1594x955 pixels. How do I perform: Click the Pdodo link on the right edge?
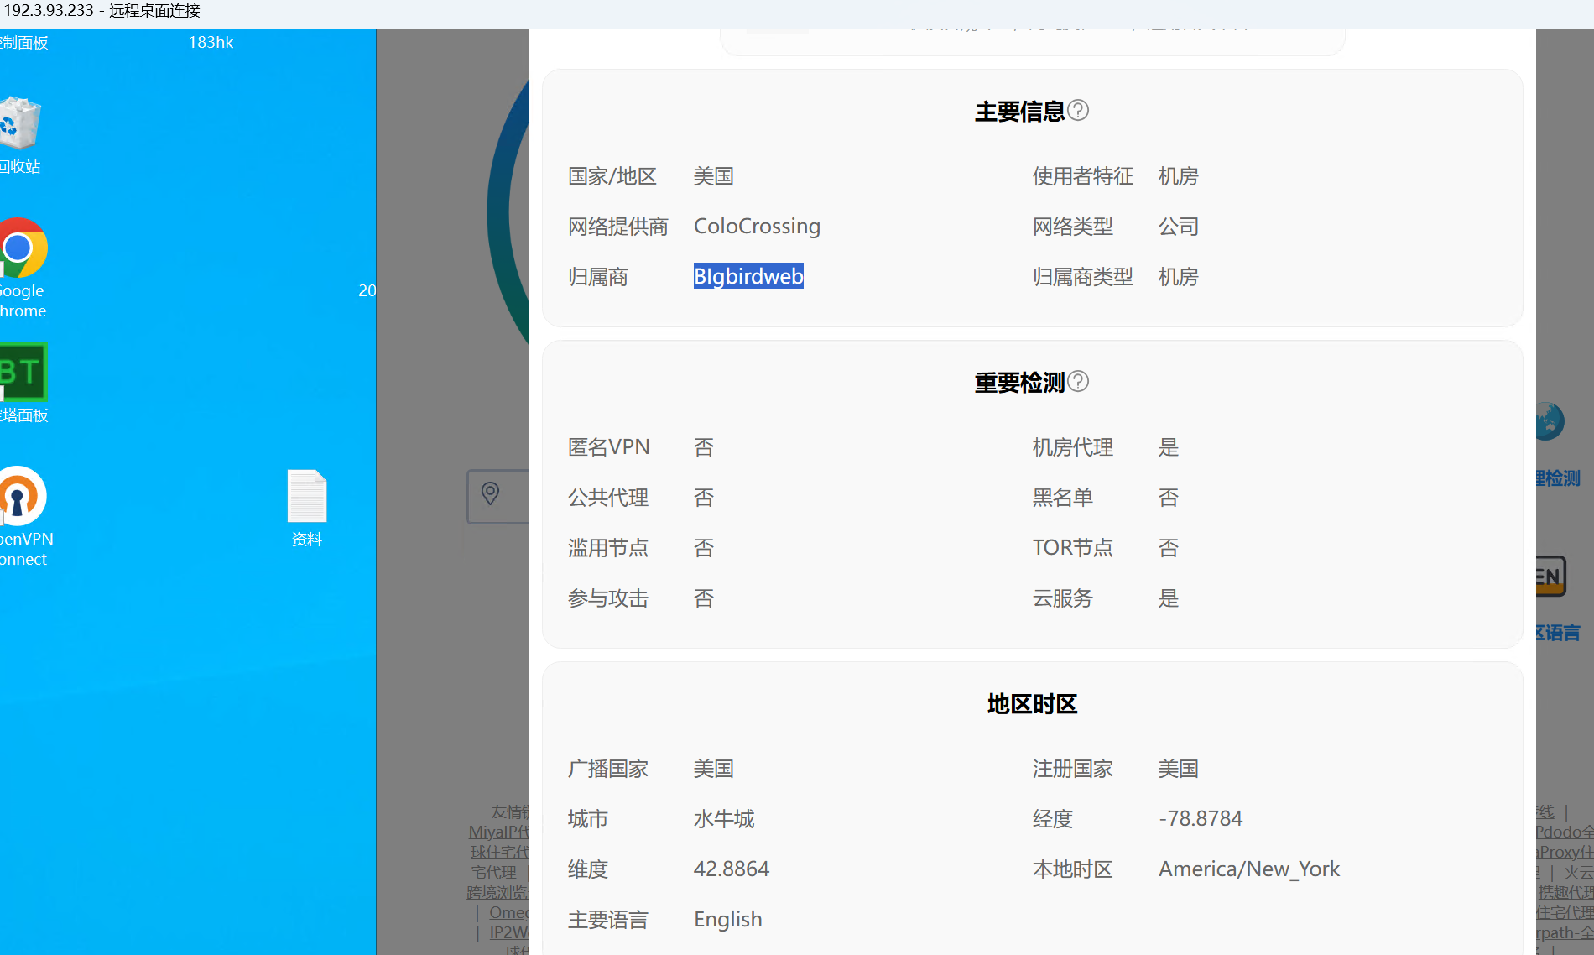point(1559,832)
